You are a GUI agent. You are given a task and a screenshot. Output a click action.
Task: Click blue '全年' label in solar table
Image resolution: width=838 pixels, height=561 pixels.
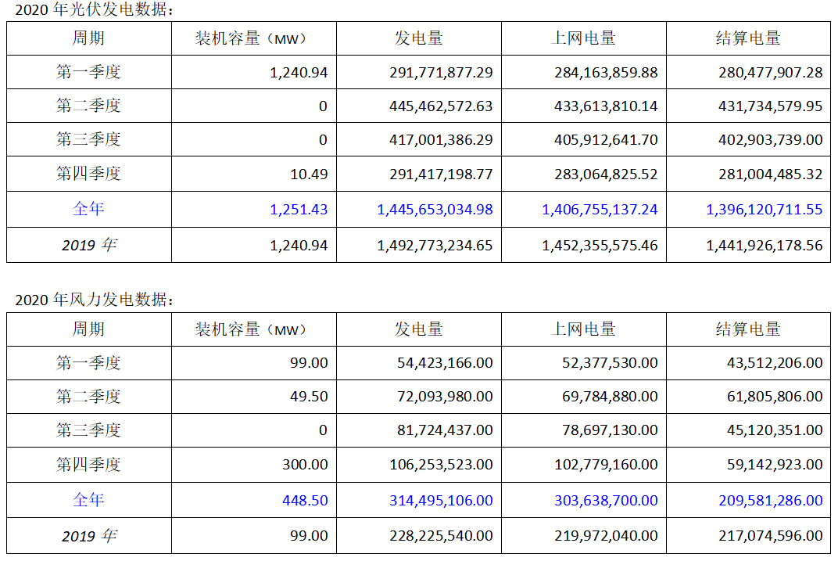click(x=88, y=209)
